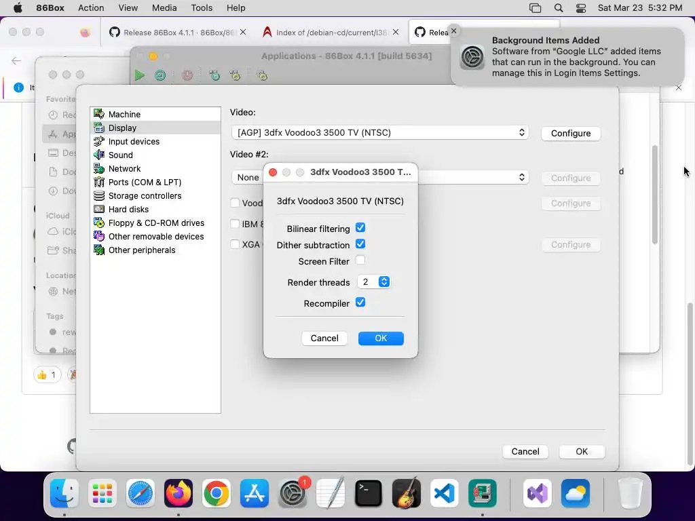The image size is (695, 521).
Task: Click OK in Voodoo3 config dialog
Action: pyautogui.click(x=381, y=339)
